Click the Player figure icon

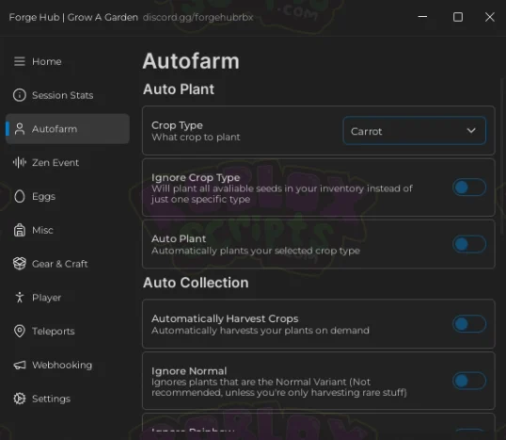point(20,297)
